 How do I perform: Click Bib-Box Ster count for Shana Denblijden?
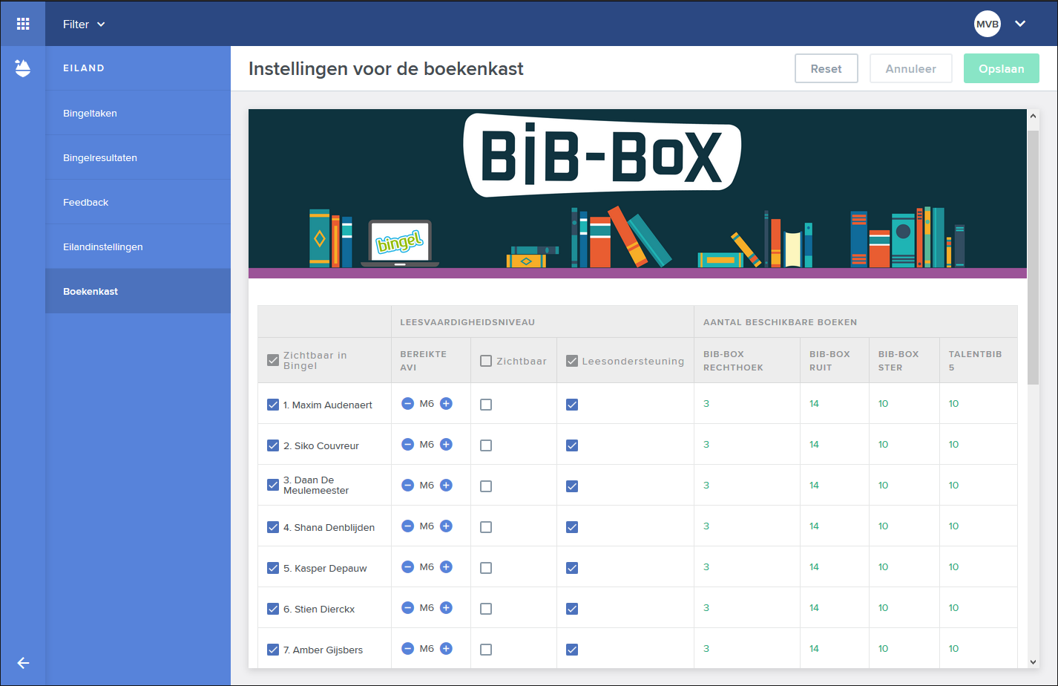(x=884, y=526)
